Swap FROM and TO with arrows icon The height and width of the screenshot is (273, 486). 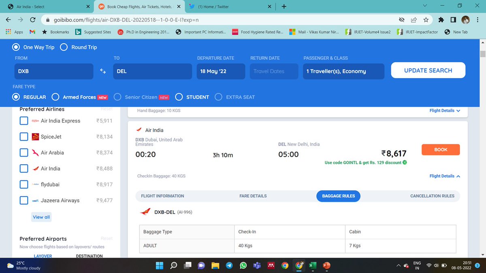[103, 71]
